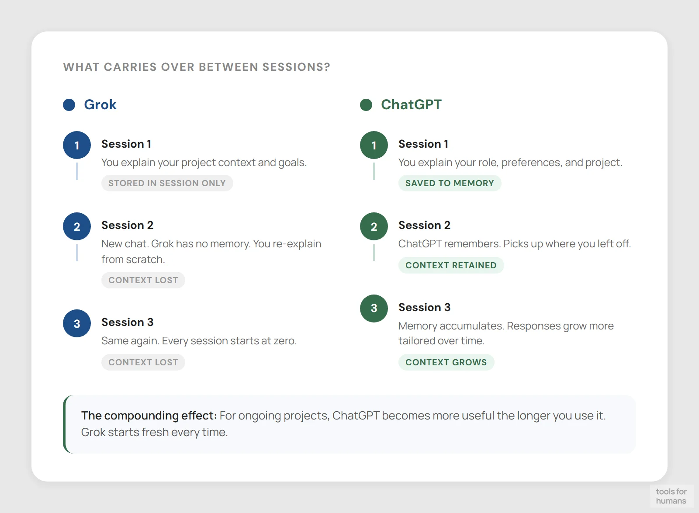Click the ChatGPT 'Session 3' title text
The height and width of the screenshot is (513, 699).
(x=424, y=307)
